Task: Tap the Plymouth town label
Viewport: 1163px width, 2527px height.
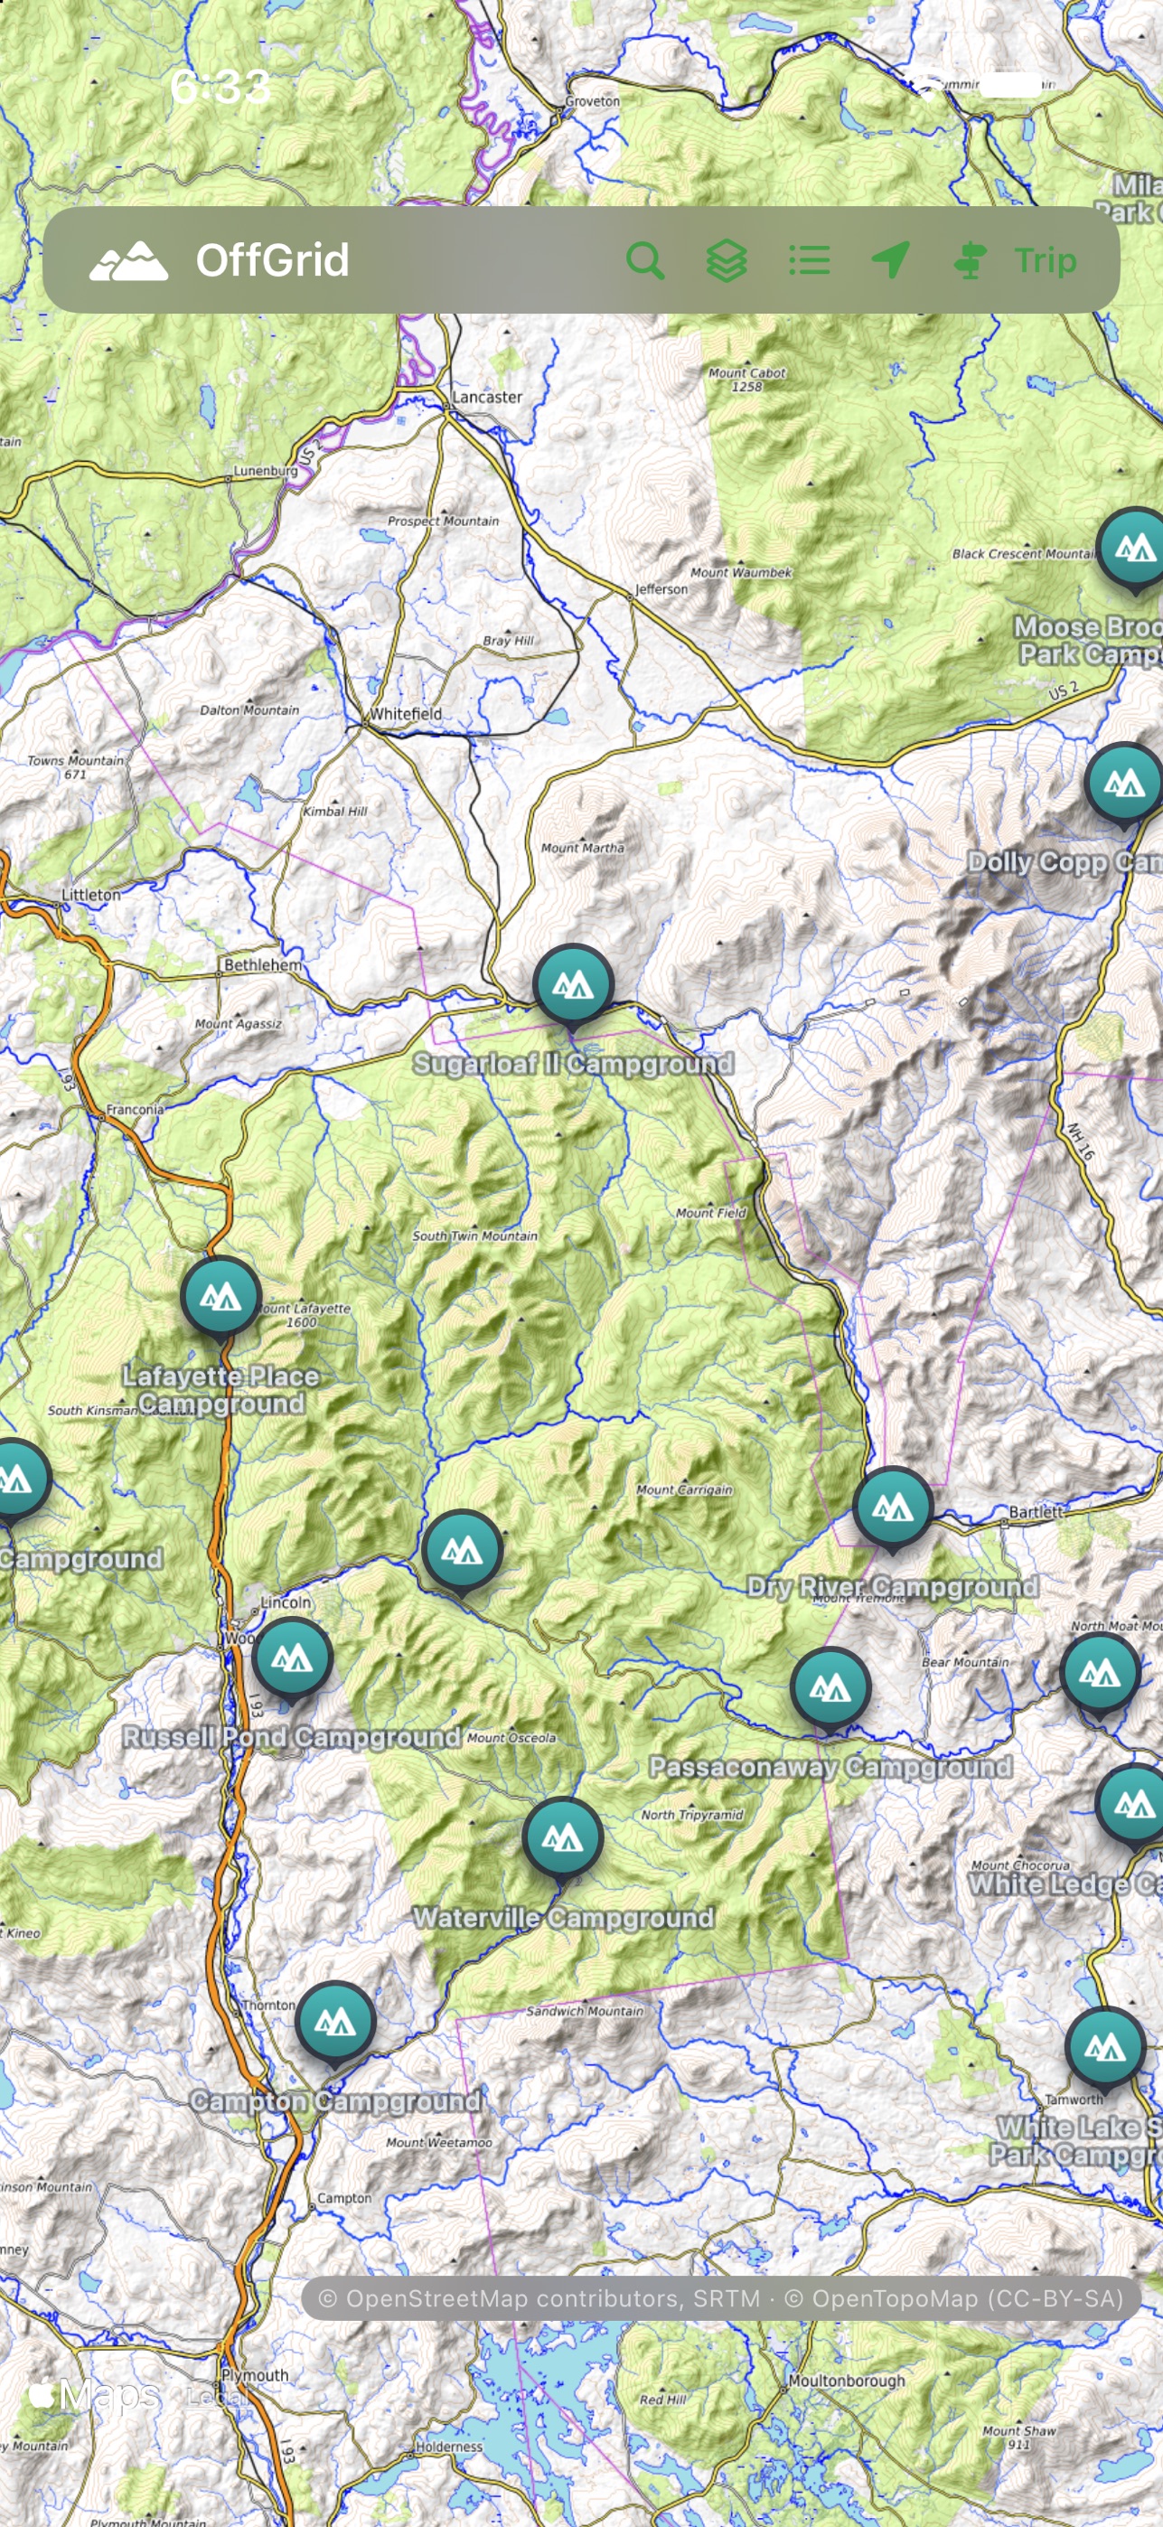Action: (255, 2375)
